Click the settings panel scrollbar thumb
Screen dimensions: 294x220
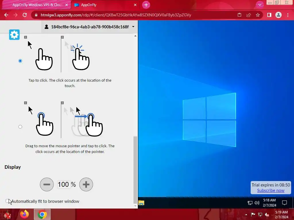tap(135, 170)
